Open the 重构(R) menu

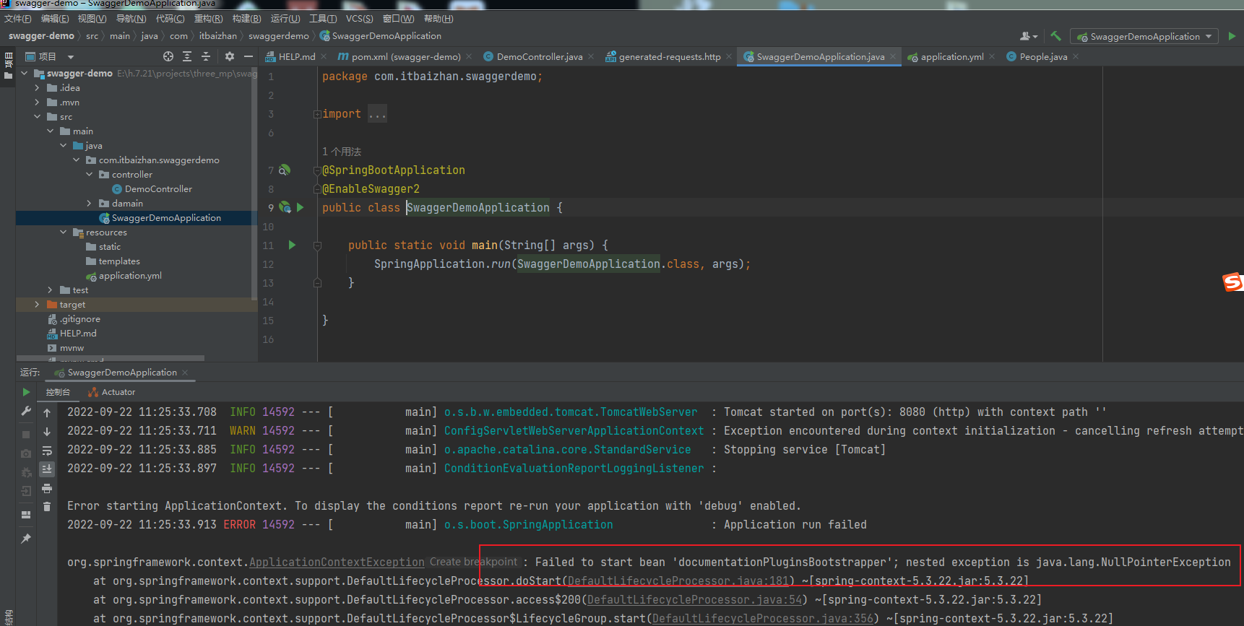click(x=209, y=18)
